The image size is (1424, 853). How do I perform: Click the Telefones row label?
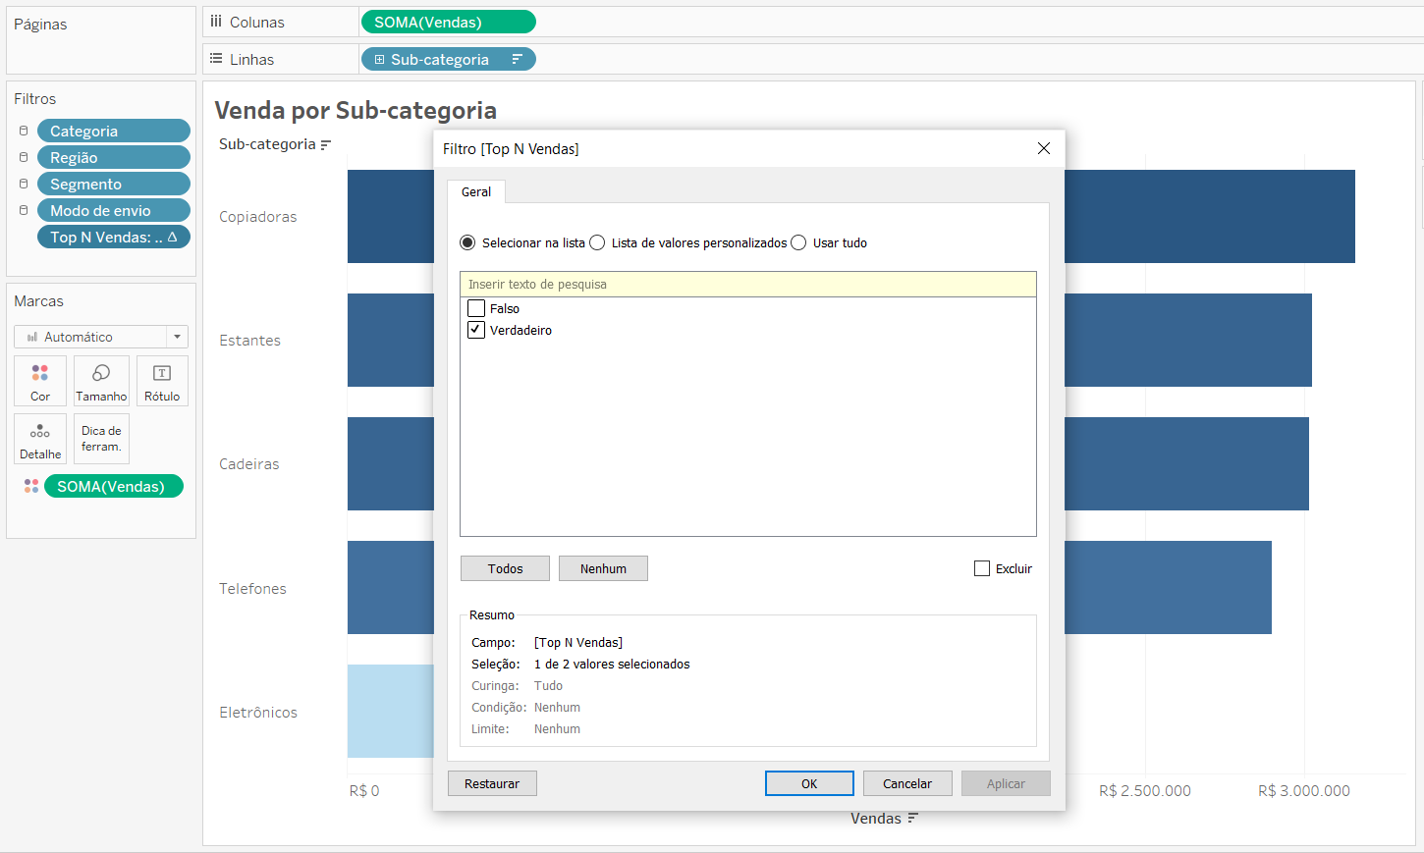click(x=252, y=589)
